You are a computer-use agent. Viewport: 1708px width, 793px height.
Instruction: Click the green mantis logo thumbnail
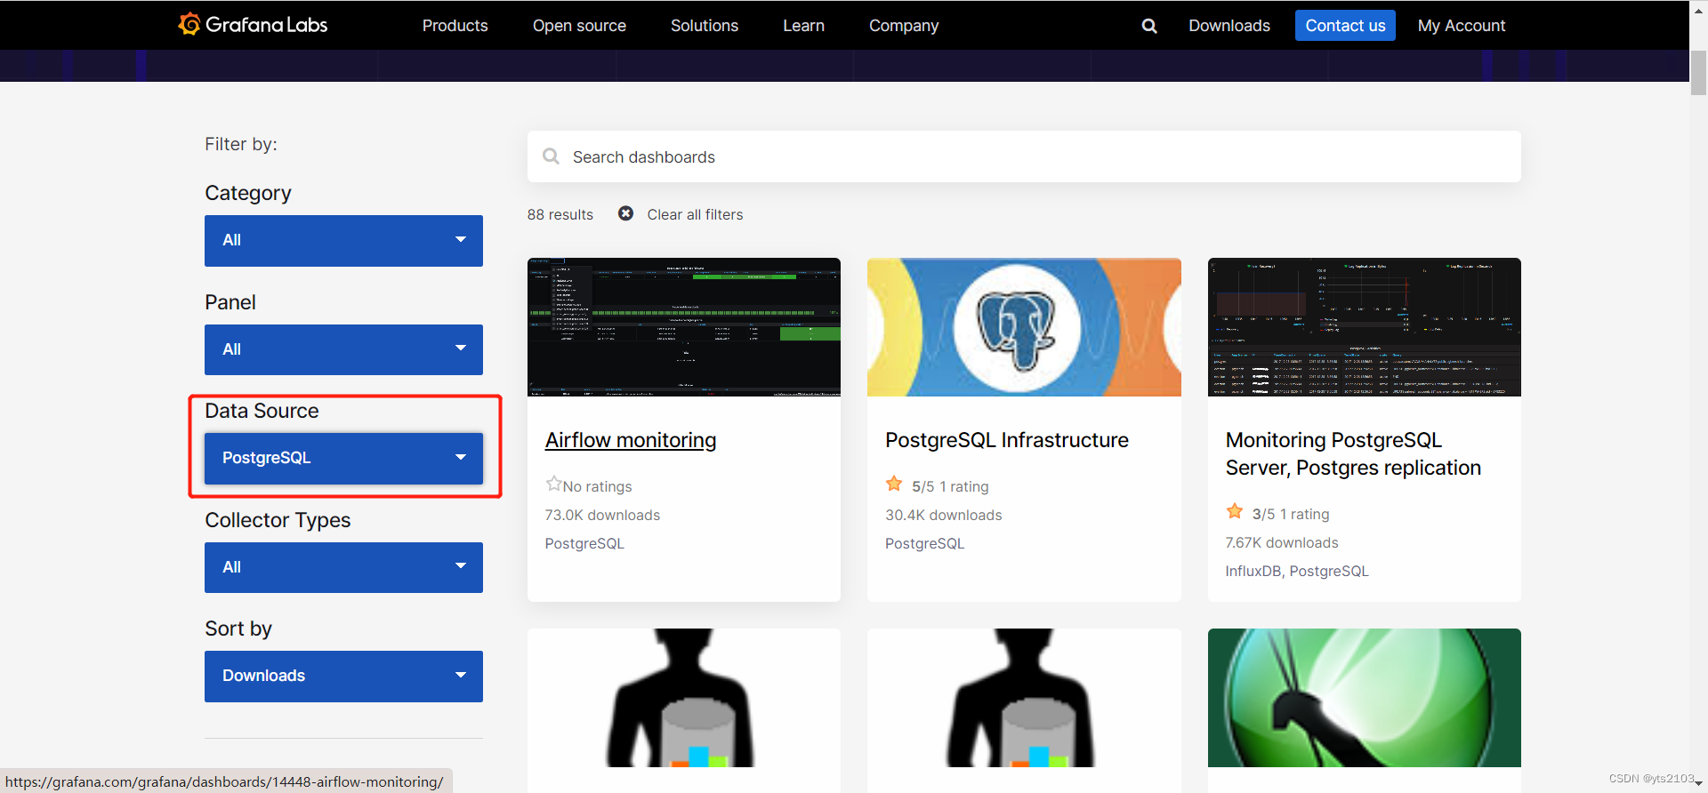click(1365, 698)
